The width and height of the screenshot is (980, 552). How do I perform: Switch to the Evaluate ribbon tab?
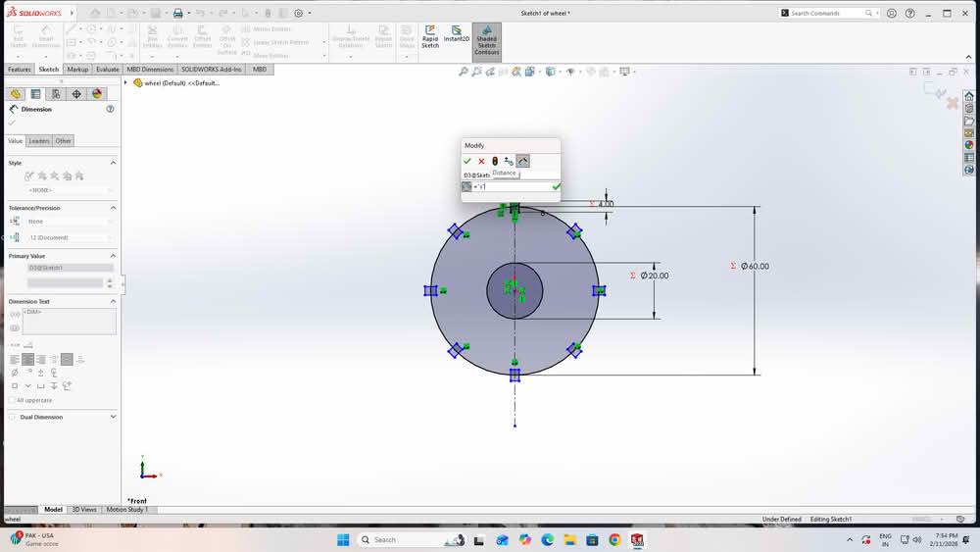pos(108,70)
